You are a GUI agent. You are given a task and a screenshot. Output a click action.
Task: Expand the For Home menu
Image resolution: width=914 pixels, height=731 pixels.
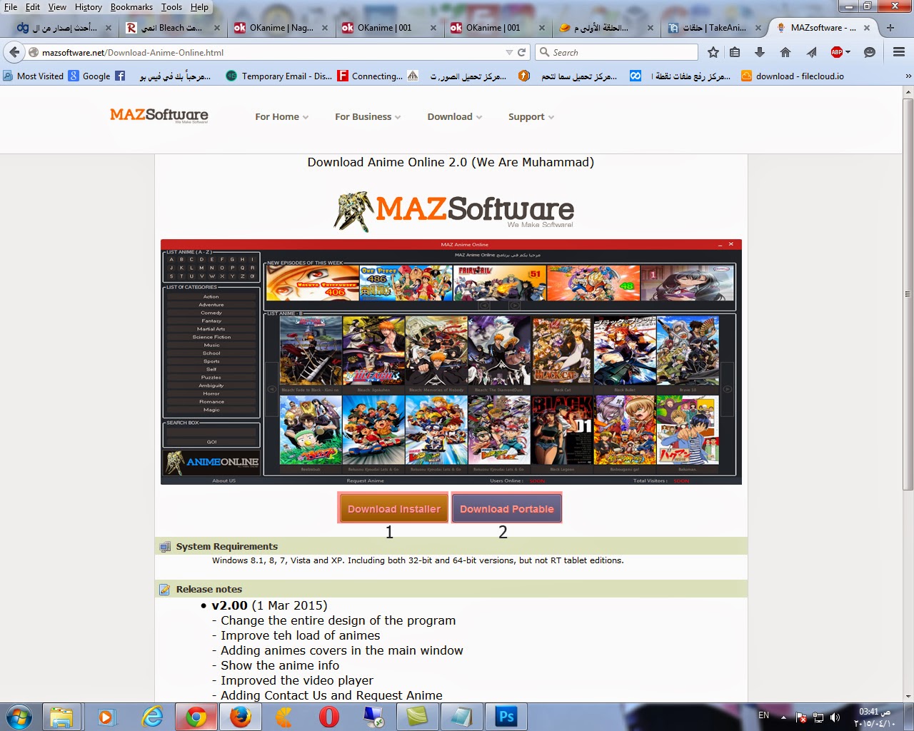point(281,117)
